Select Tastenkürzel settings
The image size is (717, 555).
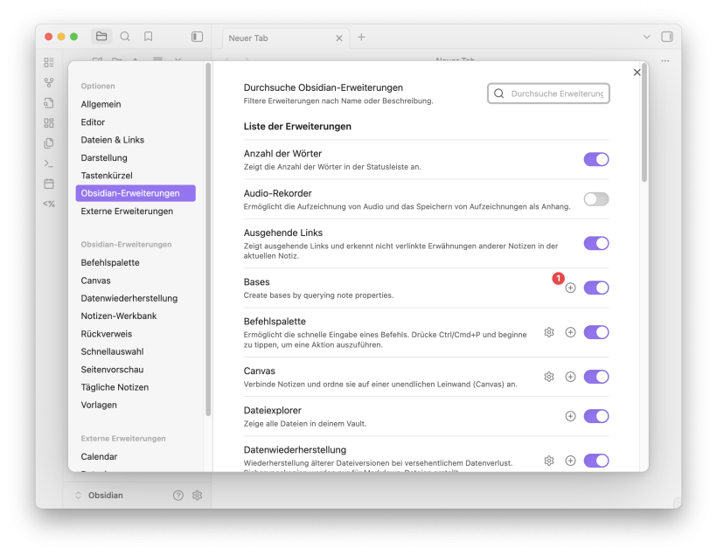(x=136, y=176)
